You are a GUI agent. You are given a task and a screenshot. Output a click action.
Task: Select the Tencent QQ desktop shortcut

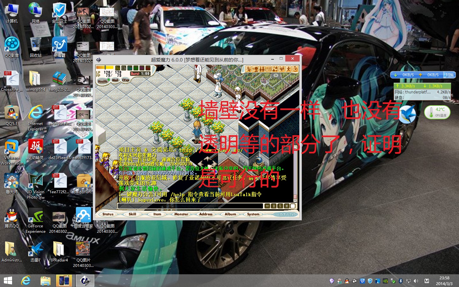[x=12, y=218]
